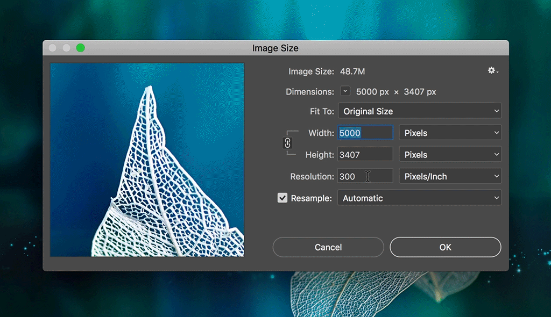Viewport: 551px width, 317px height.
Task: Click the Image Size title bar
Action: click(x=275, y=48)
